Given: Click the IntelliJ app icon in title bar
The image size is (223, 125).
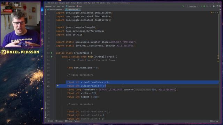Looking at the screenshot, I should (x=46, y=3).
